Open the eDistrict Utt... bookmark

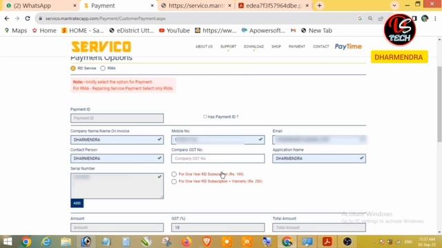(x=131, y=30)
